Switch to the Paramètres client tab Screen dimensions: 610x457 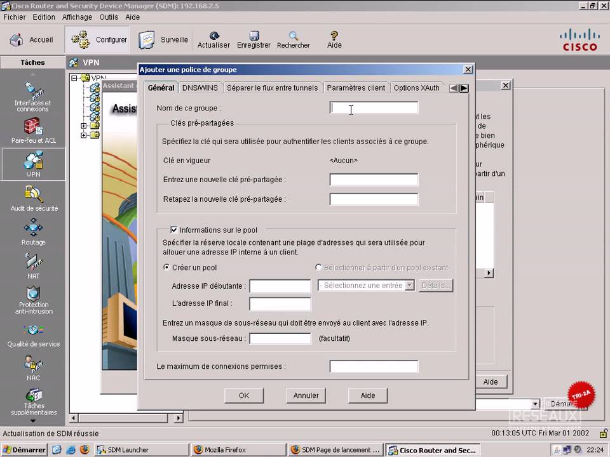pos(356,88)
